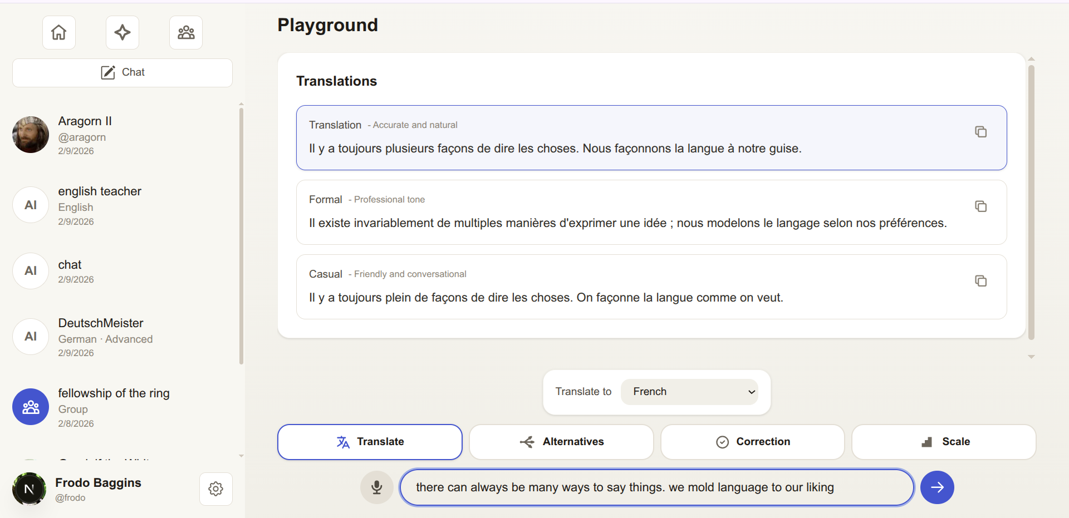Click the chat list scrollbar
Screen dimensions: 1069x518
click(x=241, y=236)
